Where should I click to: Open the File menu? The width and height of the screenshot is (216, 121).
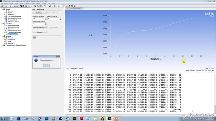click(x=2, y=4)
